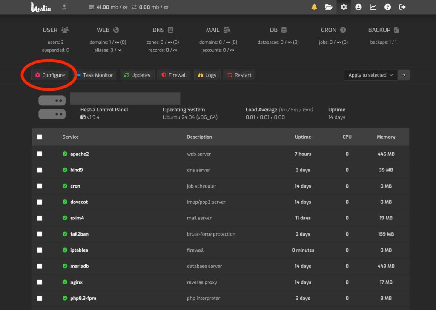
Task: Check the fail2ban service checkbox
Action: point(40,234)
